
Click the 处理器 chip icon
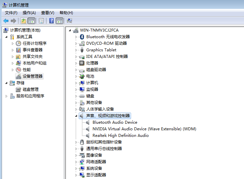82,63
